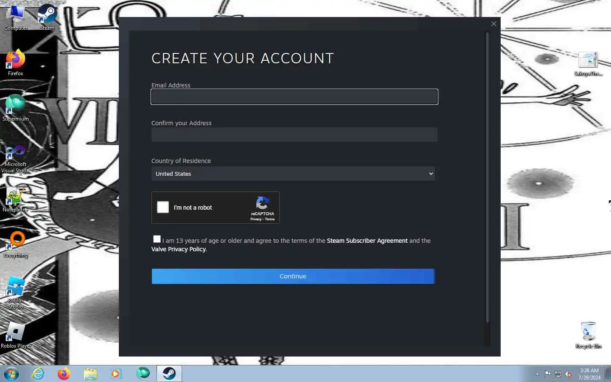Open the taskbar clock showing 3:26 AM

[589, 374]
